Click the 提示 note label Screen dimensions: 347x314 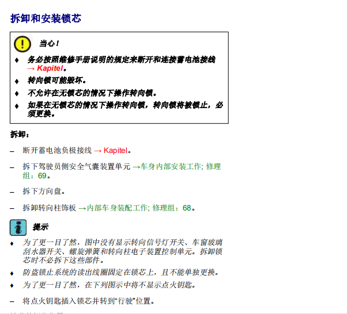40,227
